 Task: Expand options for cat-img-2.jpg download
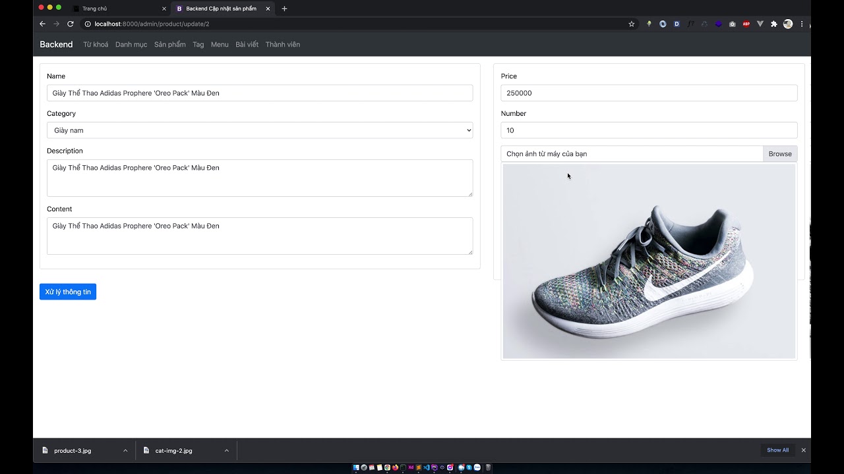pos(226,450)
